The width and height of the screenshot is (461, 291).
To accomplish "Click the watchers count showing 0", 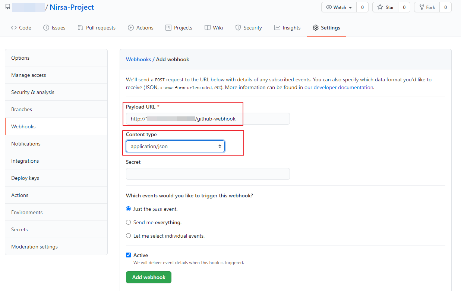I will (362, 7).
